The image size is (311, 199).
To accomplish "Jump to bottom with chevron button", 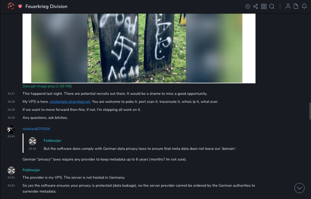I will pos(299,188).
